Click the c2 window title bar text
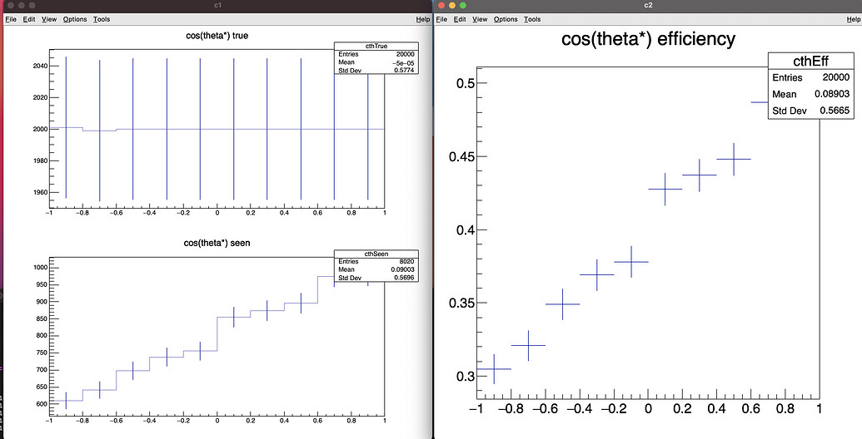This screenshot has width=862, height=439. pos(648,6)
